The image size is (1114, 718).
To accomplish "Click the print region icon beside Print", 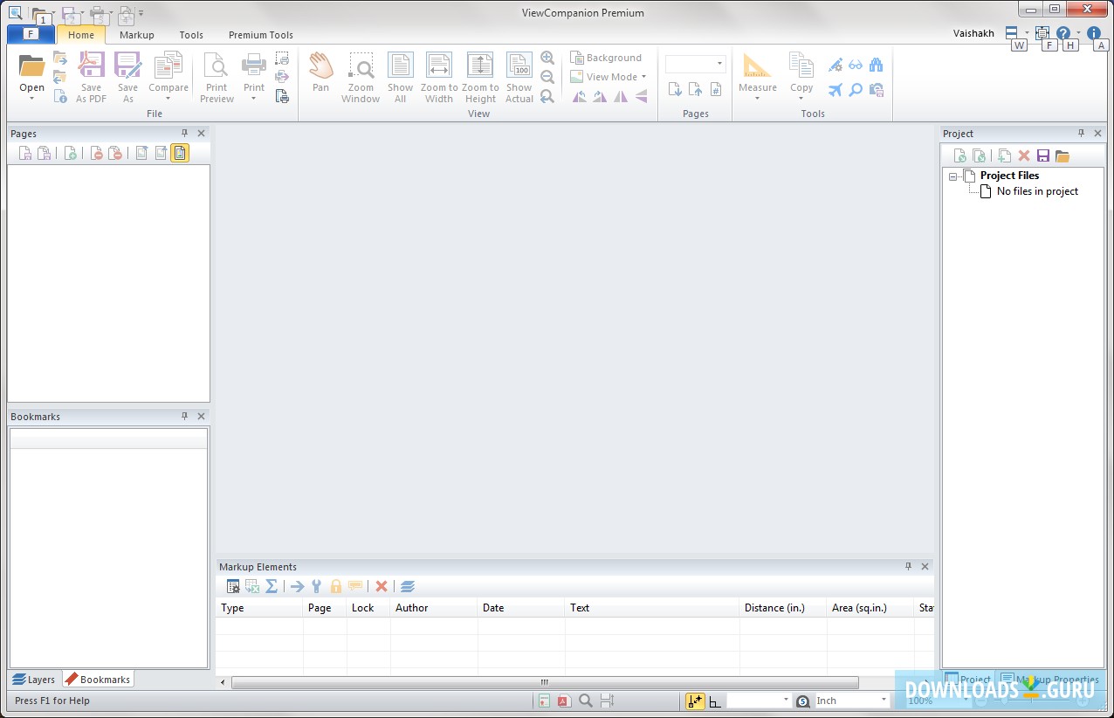I will click(282, 58).
